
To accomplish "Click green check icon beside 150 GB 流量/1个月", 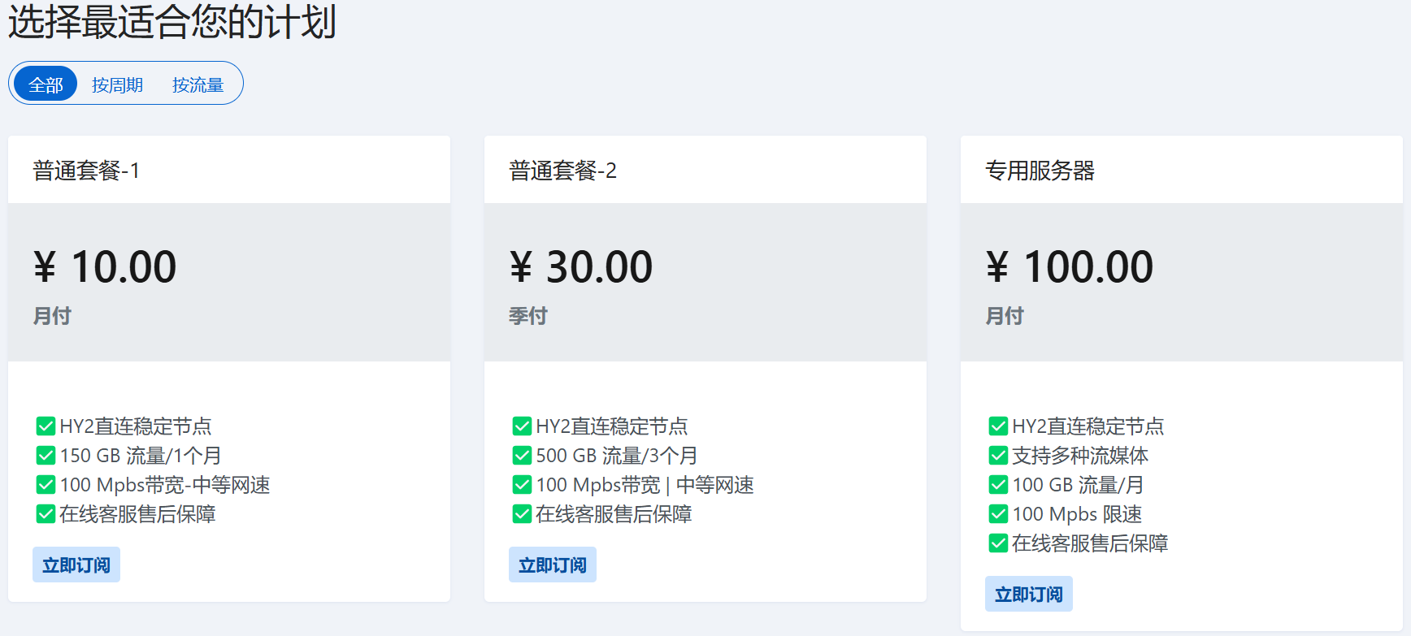I will 46,455.
